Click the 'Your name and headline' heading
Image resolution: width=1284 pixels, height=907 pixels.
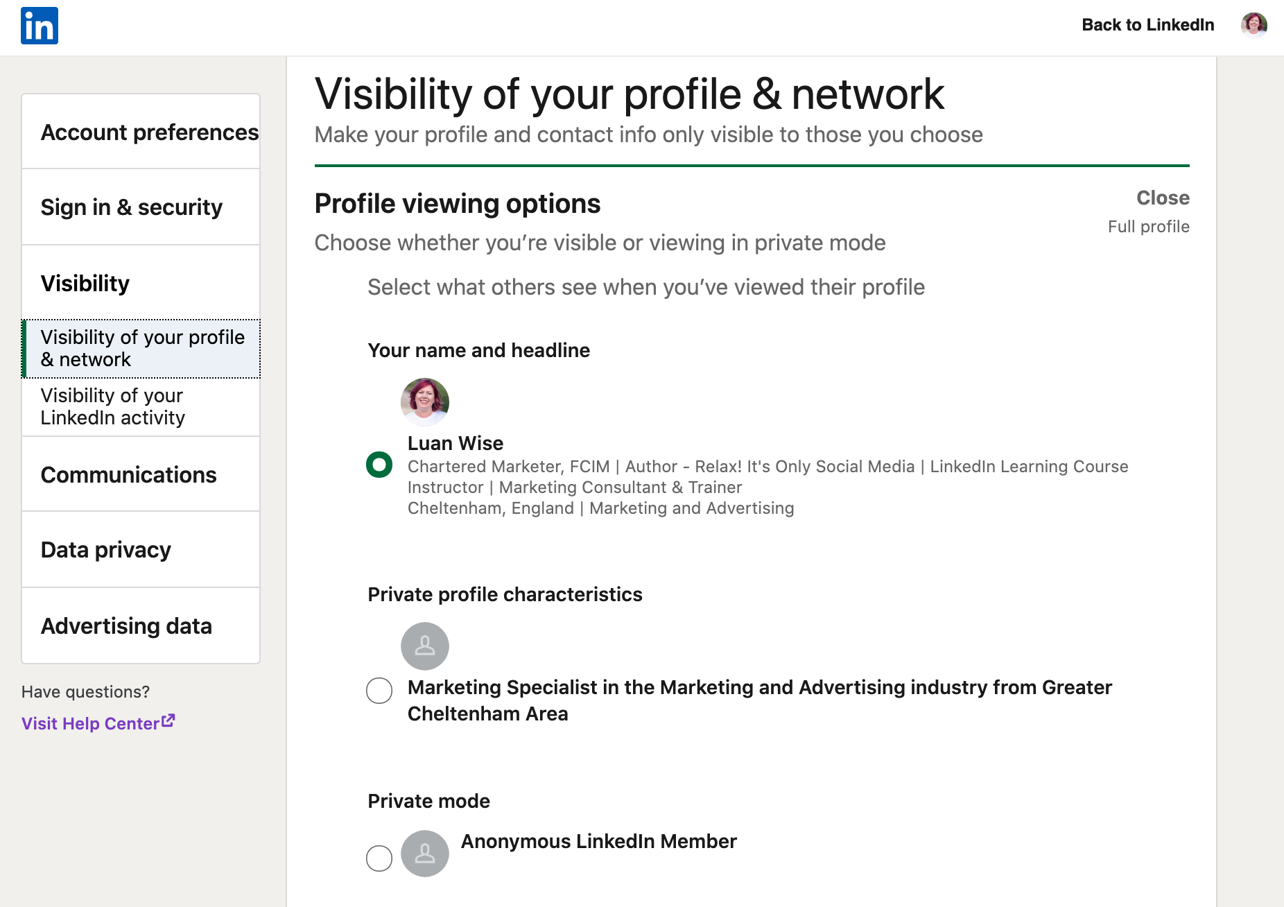click(x=479, y=350)
